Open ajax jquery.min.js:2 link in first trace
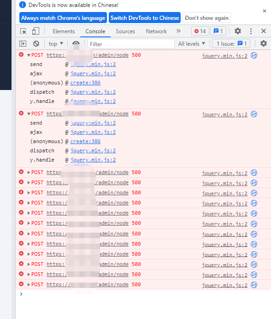271x319 pixels. tap(93, 74)
